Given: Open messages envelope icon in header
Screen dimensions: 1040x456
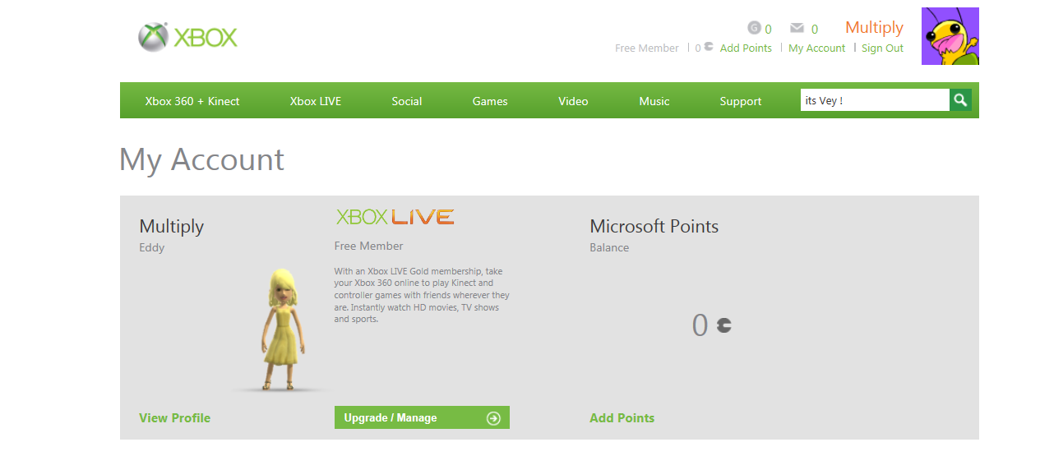Looking at the screenshot, I should click(797, 28).
